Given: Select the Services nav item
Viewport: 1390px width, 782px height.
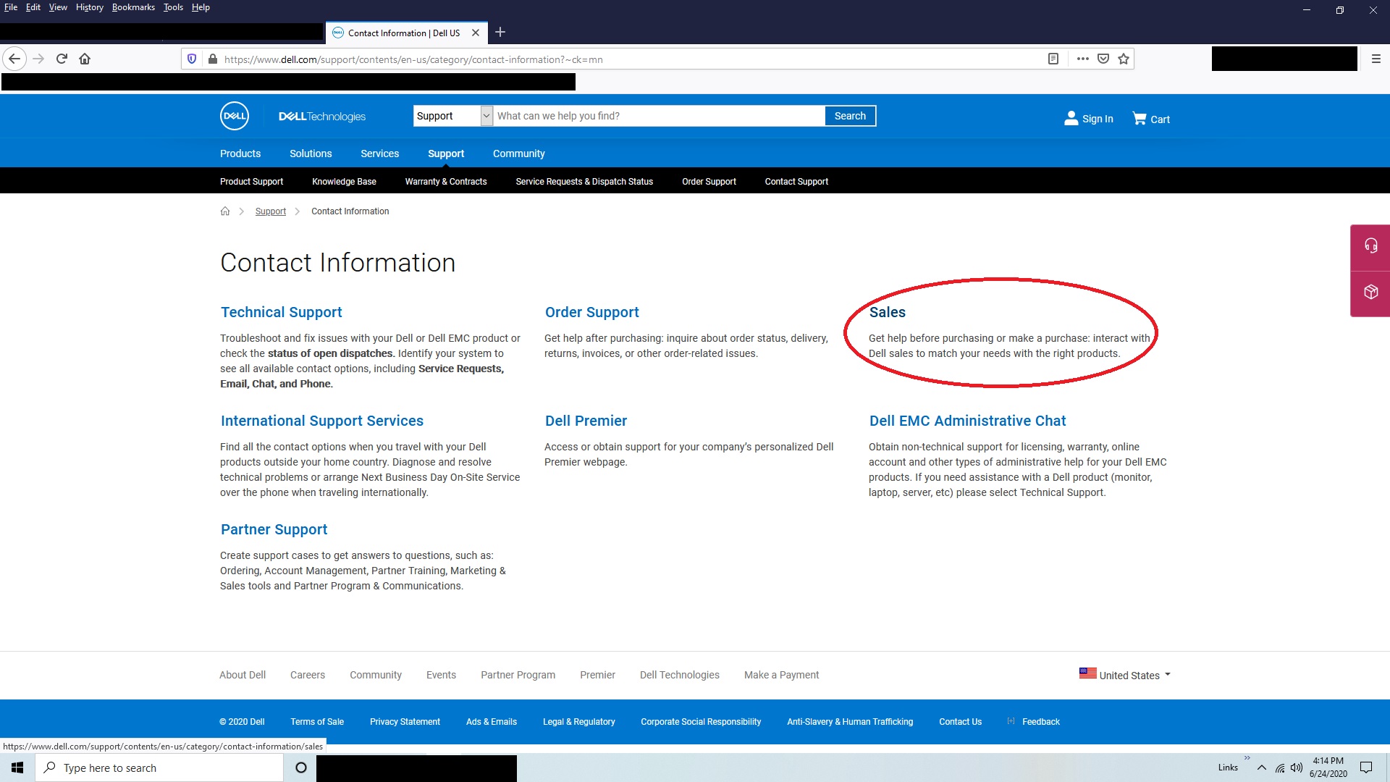Looking at the screenshot, I should click(x=380, y=154).
